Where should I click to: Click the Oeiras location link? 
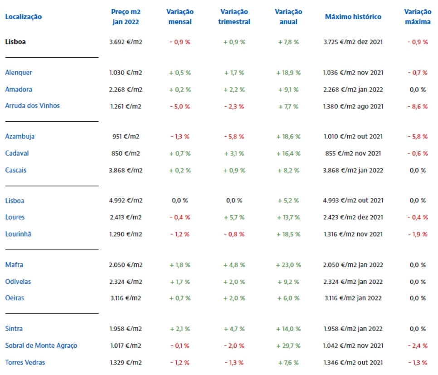click(x=15, y=298)
